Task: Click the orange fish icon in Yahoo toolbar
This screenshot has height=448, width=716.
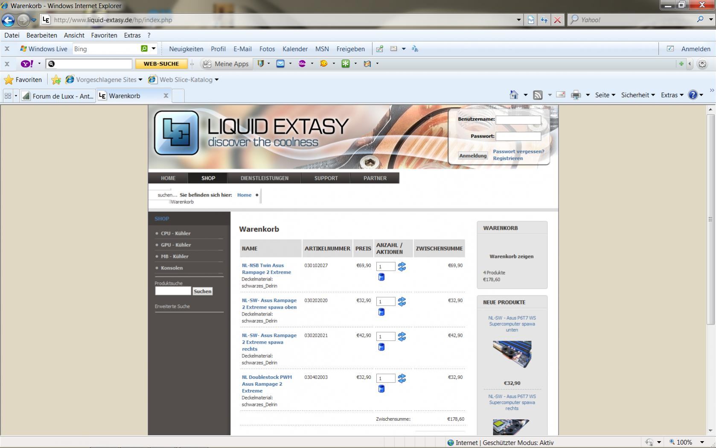Action: click(324, 64)
